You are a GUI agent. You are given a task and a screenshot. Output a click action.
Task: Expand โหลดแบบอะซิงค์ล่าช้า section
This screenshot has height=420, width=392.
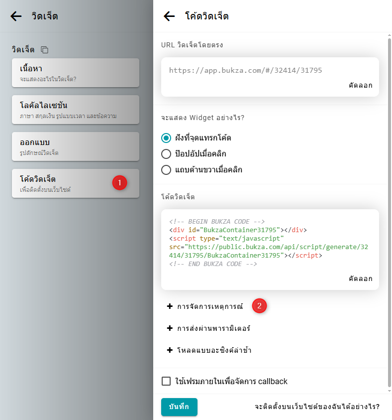tap(214, 350)
